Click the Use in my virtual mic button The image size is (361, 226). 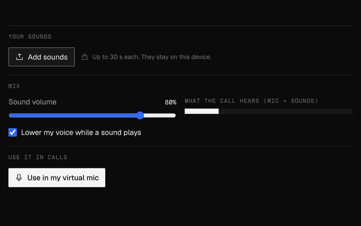click(57, 177)
